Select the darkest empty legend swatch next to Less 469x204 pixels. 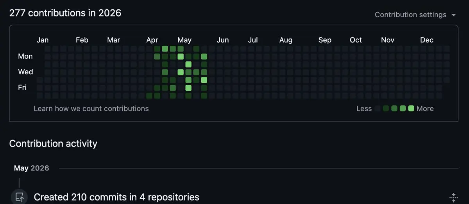378,109
